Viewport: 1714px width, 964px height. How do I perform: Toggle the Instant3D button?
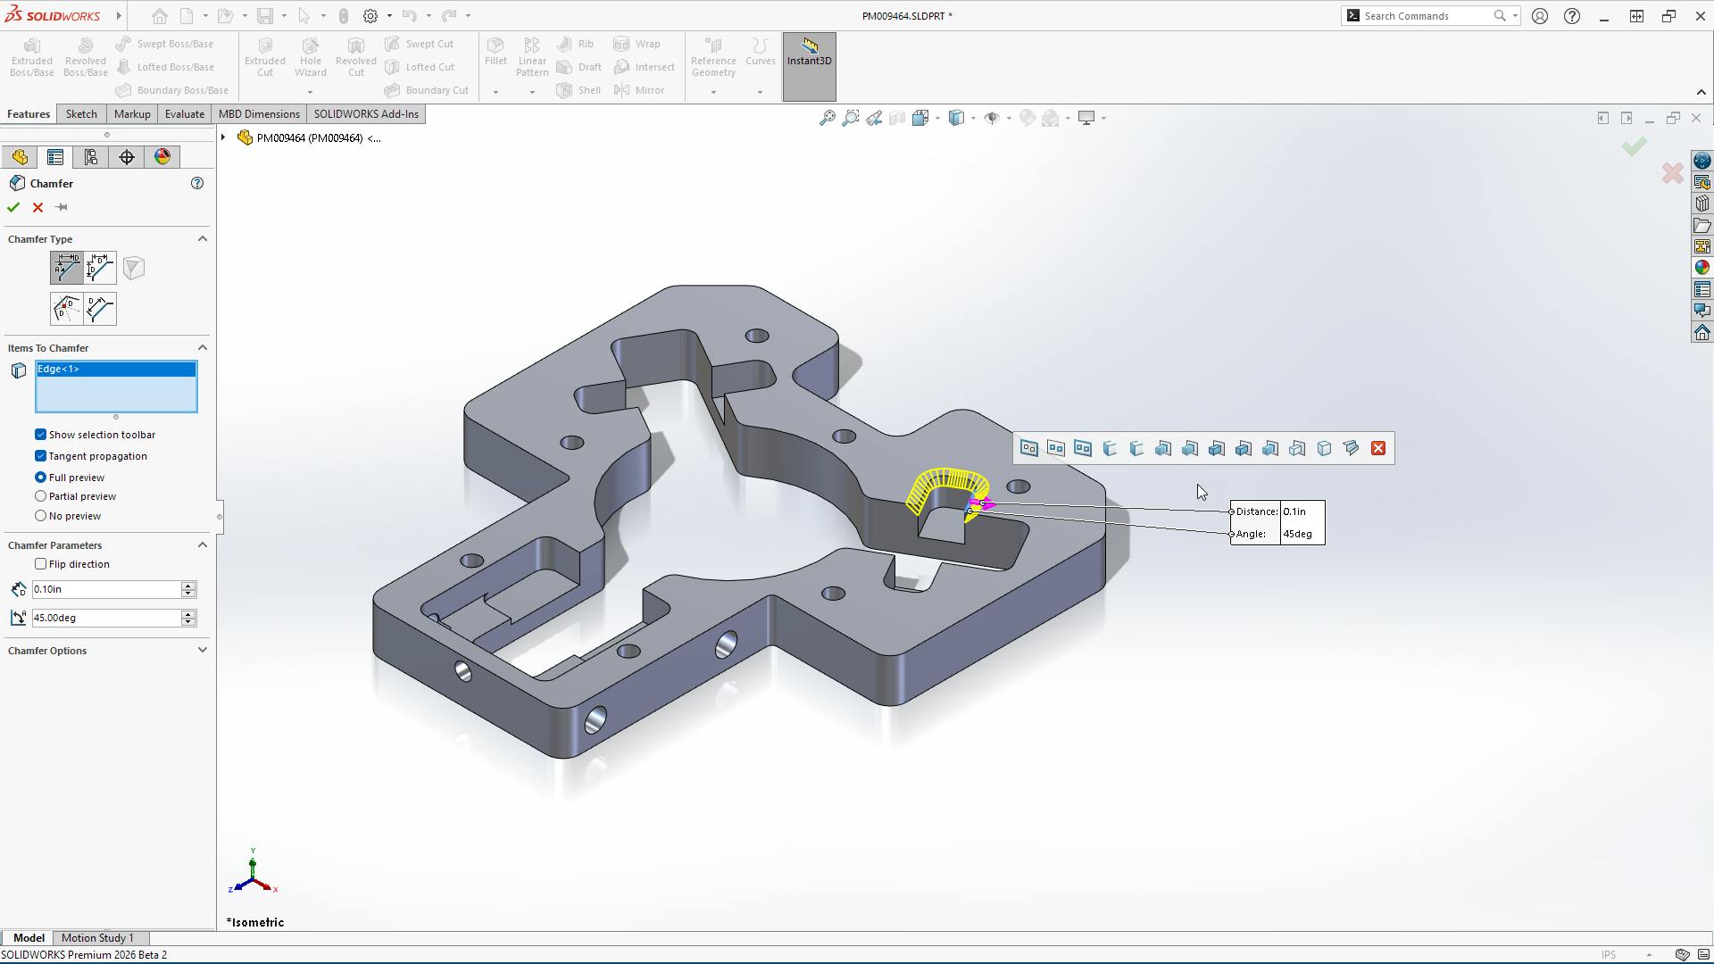tap(809, 52)
